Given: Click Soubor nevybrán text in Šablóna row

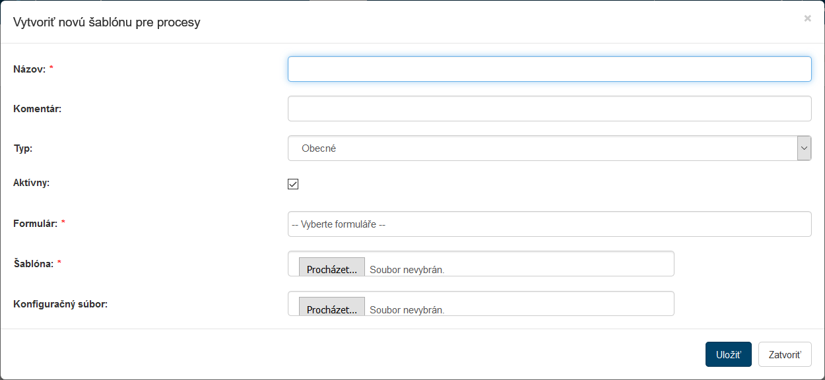Looking at the screenshot, I should pyautogui.click(x=407, y=270).
